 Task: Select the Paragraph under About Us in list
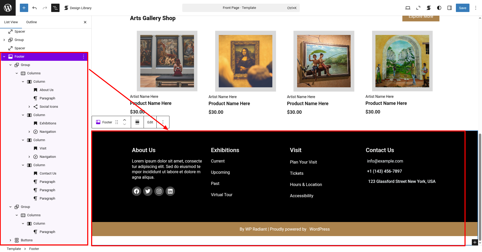click(47, 98)
